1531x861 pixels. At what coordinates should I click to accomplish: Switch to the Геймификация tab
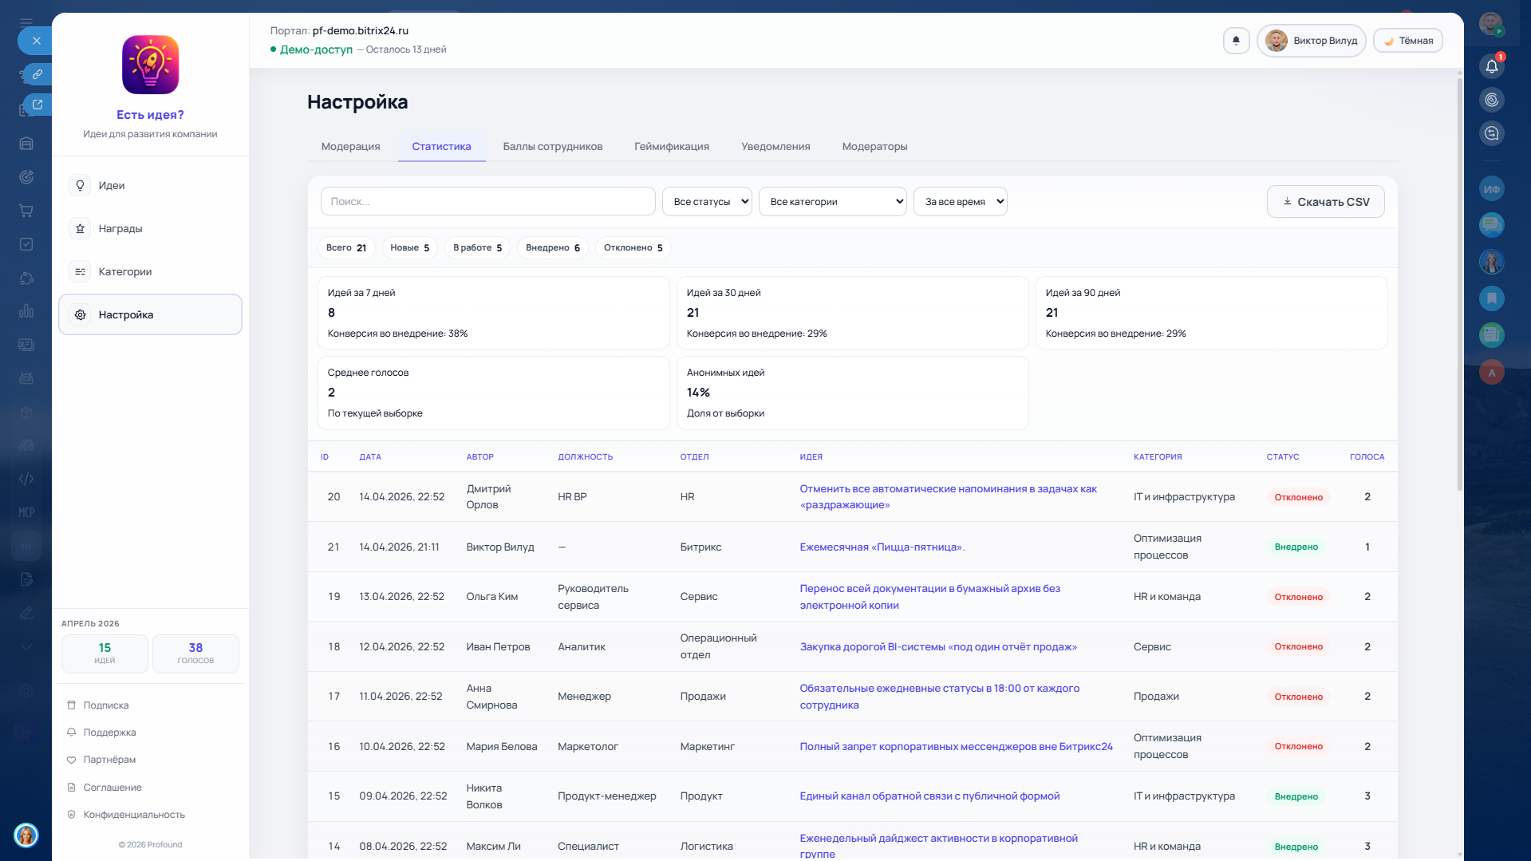[671, 147]
